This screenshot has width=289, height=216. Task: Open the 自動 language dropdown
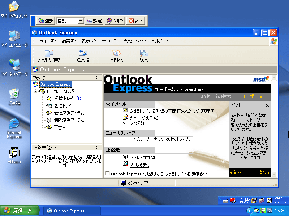point(81,21)
